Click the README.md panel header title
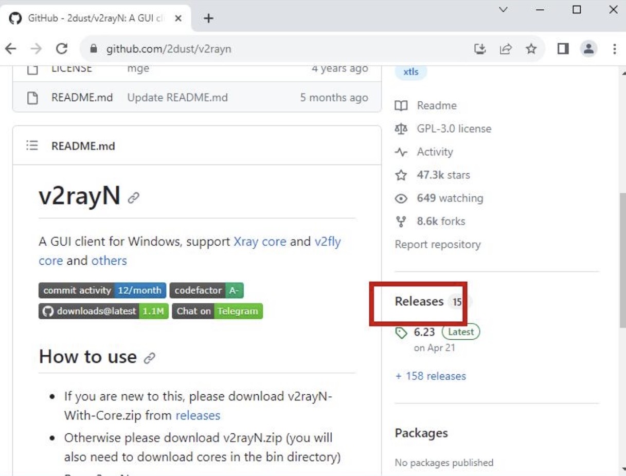This screenshot has width=626, height=476. (x=83, y=146)
